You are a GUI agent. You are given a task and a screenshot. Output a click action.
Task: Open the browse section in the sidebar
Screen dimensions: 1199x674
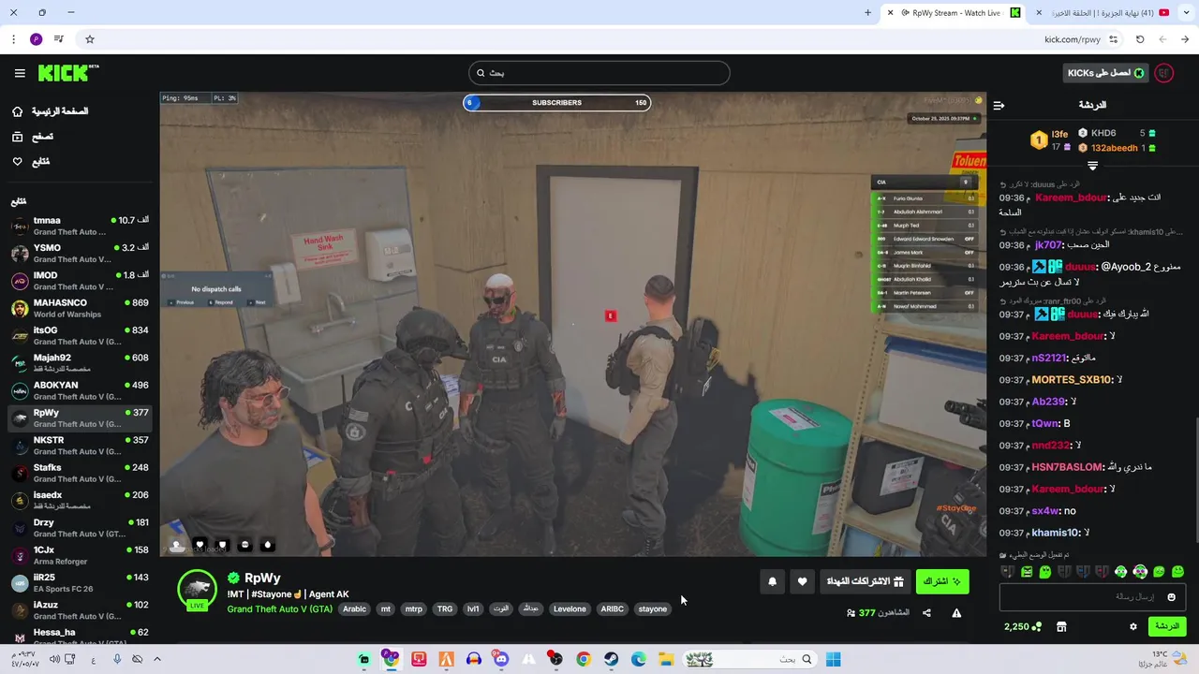[x=33, y=137]
